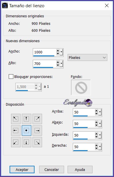
Task: Click the Aceptar button
Action: click(22, 169)
